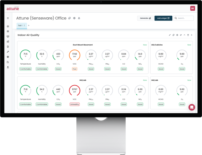The image size is (202, 155).
Task: Click the Add widget button
Action: tap(163, 18)
